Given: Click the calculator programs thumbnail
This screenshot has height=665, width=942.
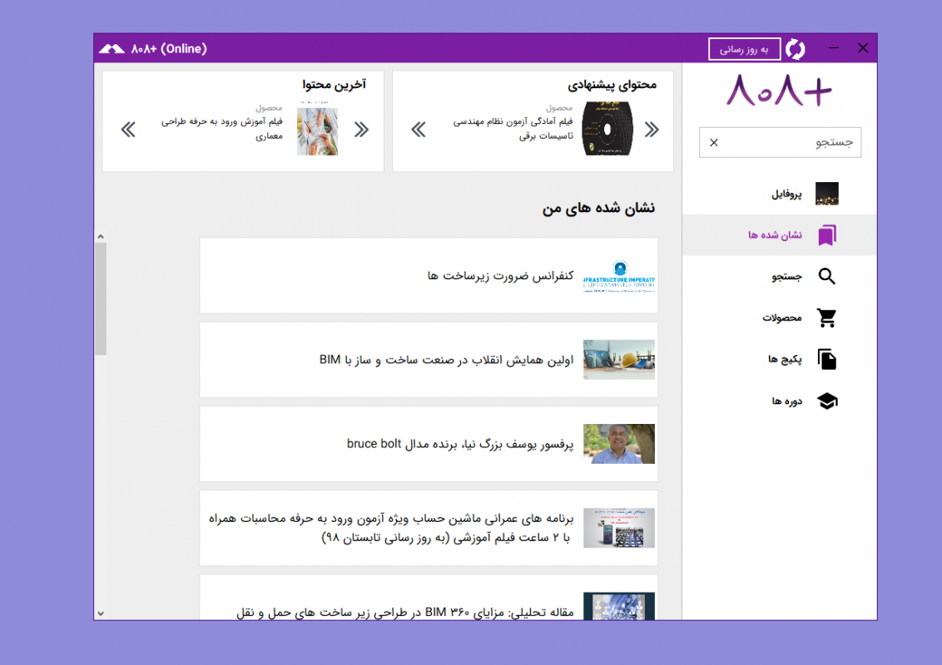Looking at the screenshot, I should pyautogui.click(x=619, y=528).
